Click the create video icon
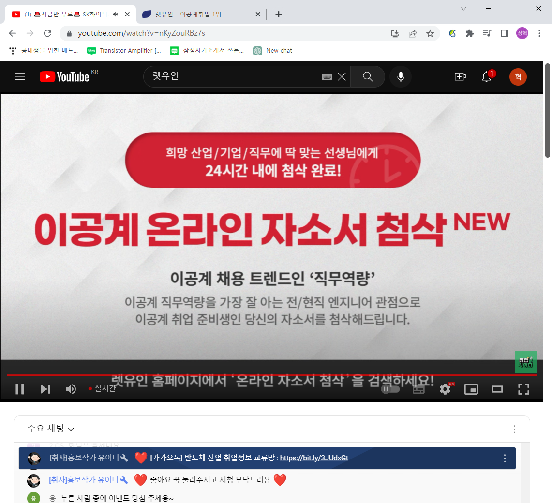552x503 pixels. point(460,76)
